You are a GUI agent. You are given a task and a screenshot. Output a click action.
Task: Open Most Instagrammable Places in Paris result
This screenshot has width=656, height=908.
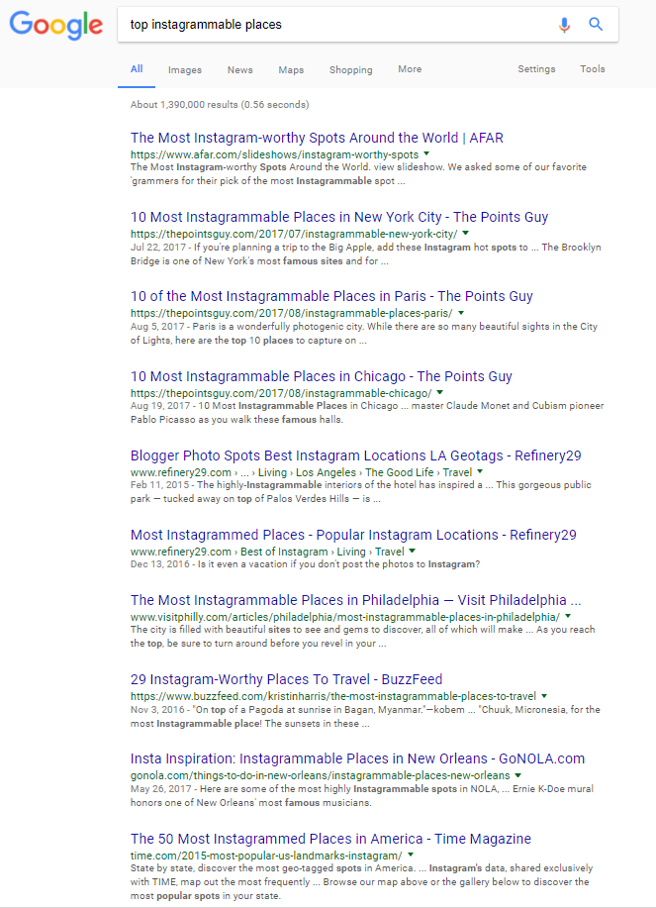pos(331,296)
